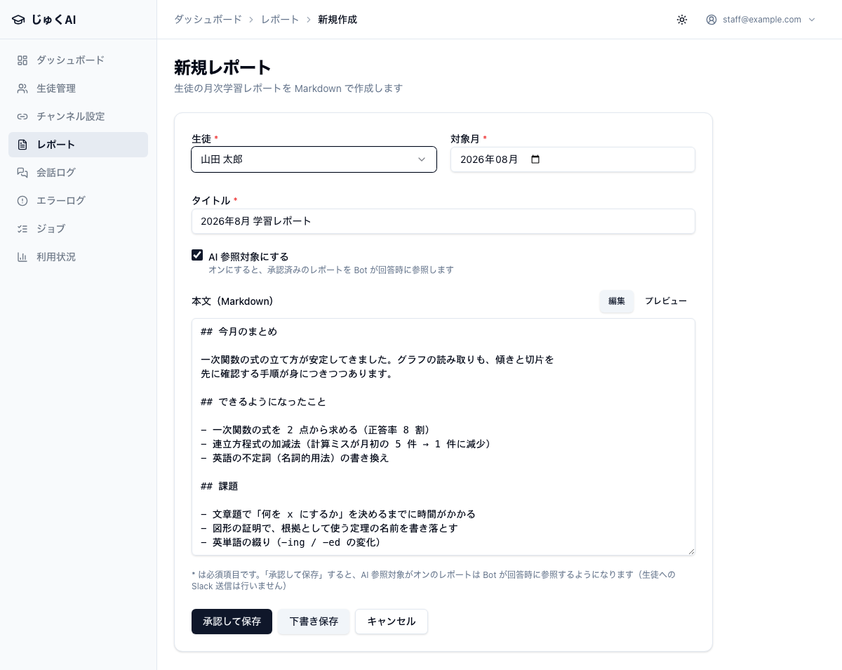Click the じゅくAI brand name

[53, 20]
